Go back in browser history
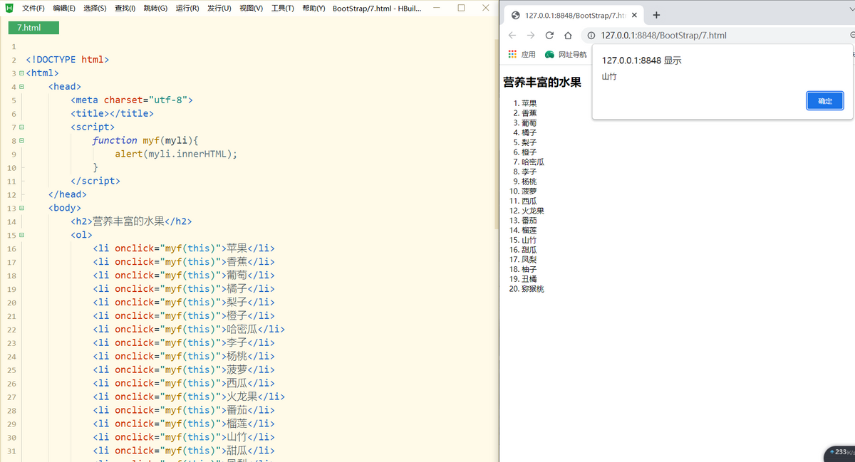Viewport: 855px width, 462px height. click(512, 35)
